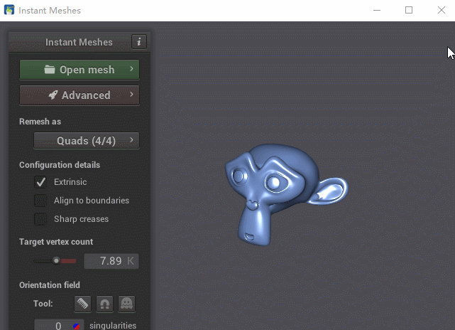Minimize the Instant Meshes window
The height and width of the screenshot is (330, 455).
tap(377, 10)
